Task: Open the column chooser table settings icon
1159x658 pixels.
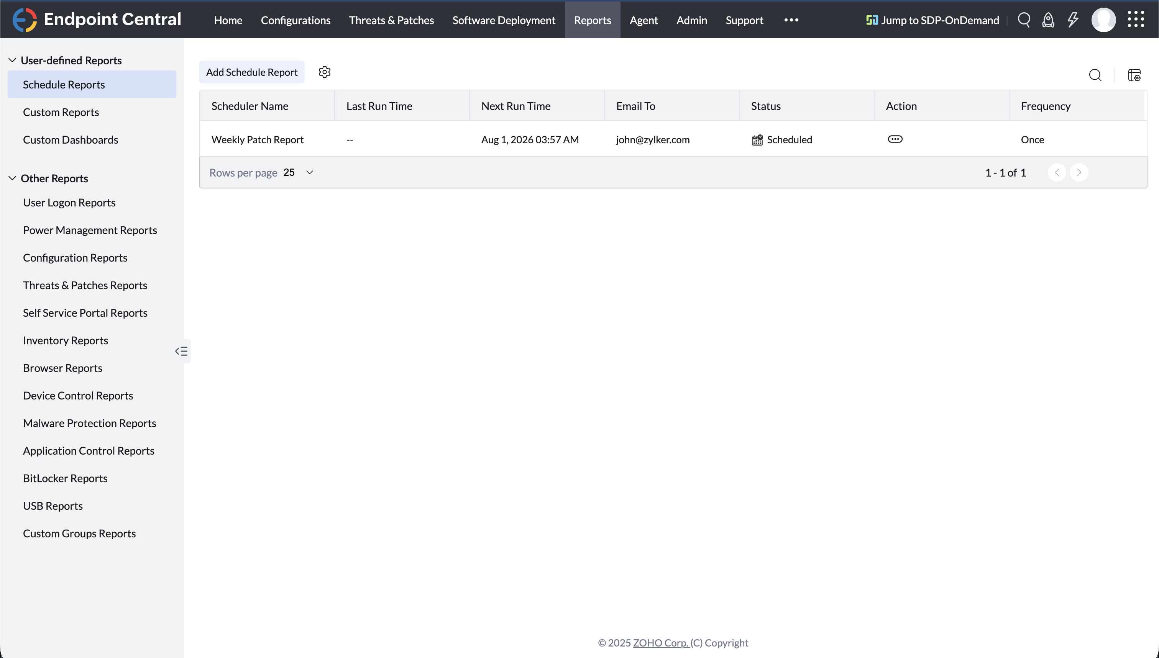Action: point(1134,75)
